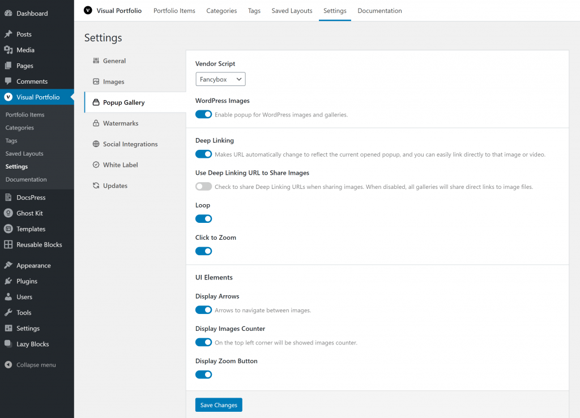The width and height of the screenshot is (580, 418).
Task: Select the Updates section label
Action: (x=115, y=186)
